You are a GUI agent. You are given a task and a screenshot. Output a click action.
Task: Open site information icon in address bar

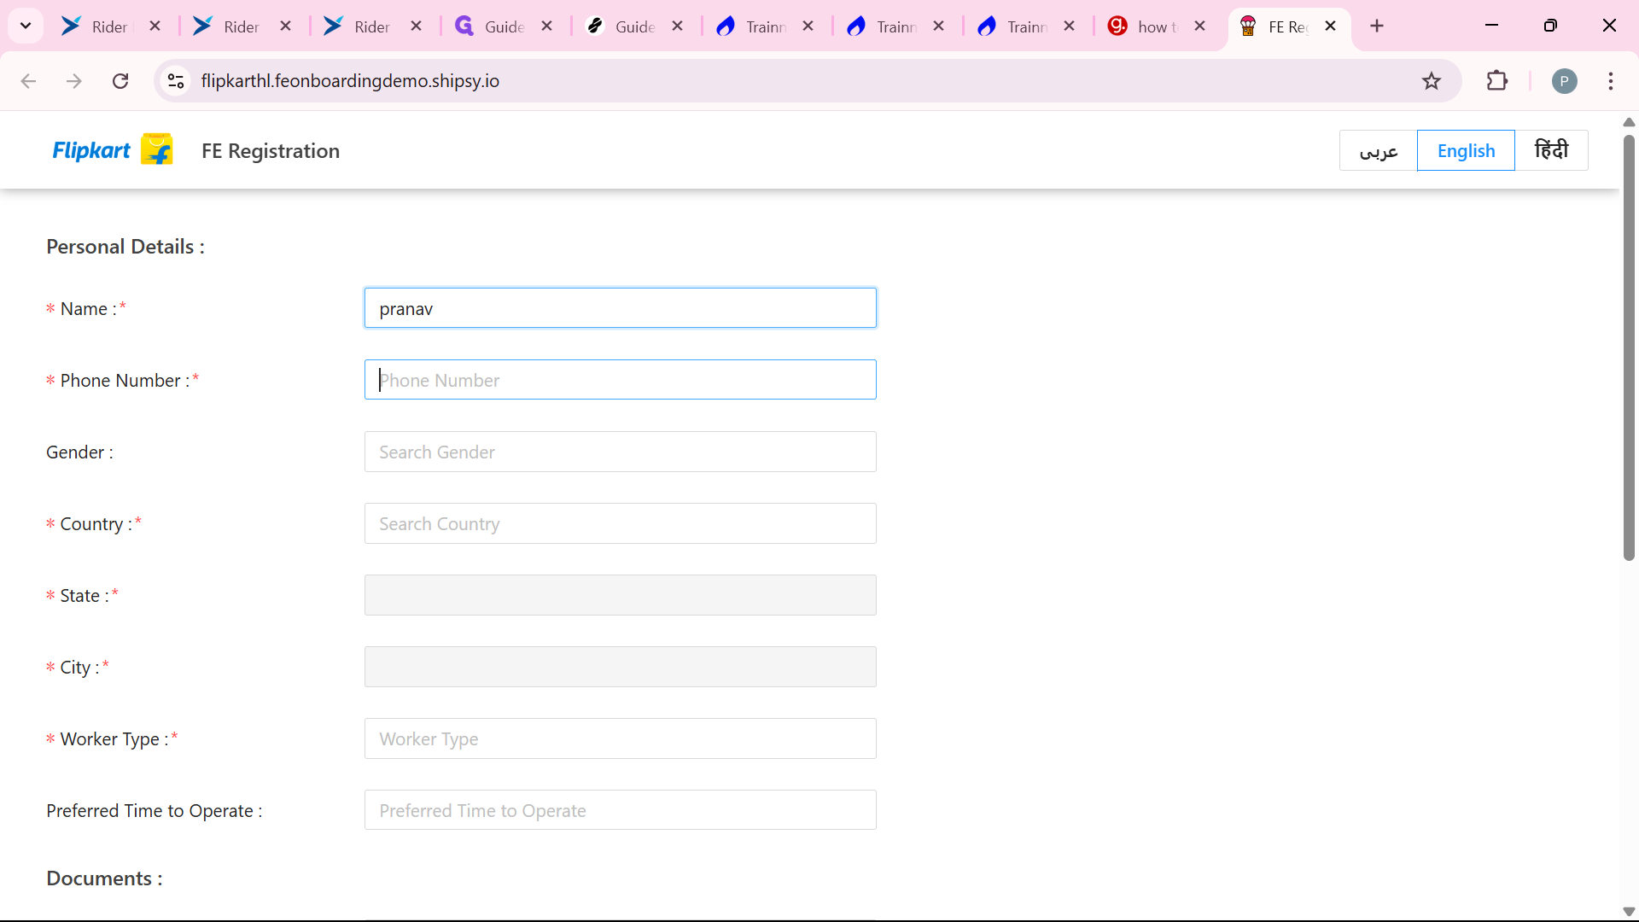[x=176, y=81]
